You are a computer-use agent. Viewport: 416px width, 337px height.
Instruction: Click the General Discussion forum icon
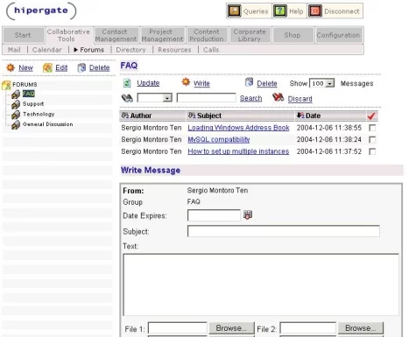[16, 124]
